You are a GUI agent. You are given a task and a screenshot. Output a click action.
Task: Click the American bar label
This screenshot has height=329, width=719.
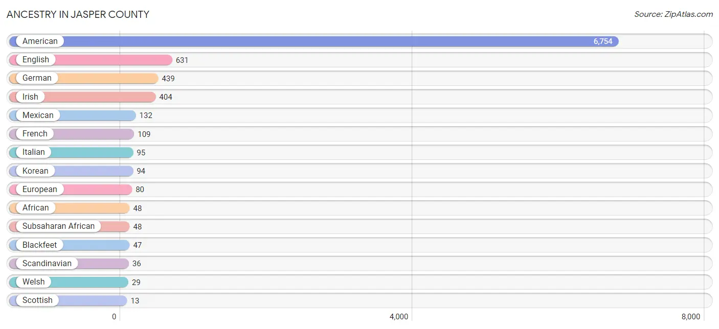[x=40, y=41]
